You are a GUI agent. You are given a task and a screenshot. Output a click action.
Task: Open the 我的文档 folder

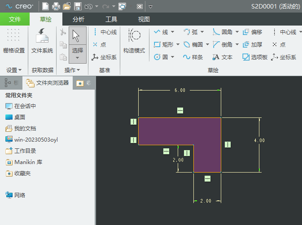coord(21,129)
